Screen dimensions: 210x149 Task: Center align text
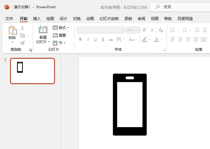coord(180,40)
